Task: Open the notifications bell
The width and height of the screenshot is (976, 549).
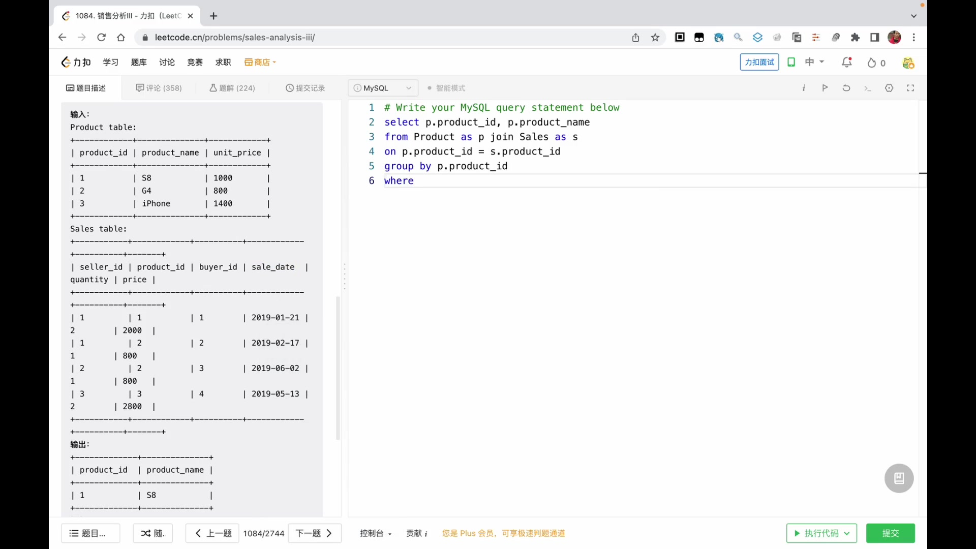Action: 846,63
